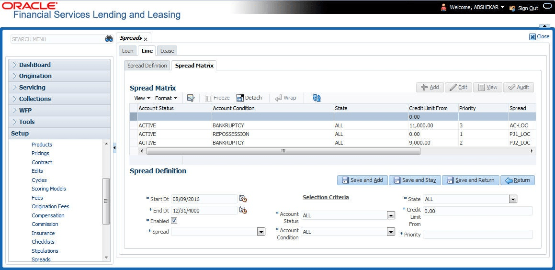Open the Spread dropdown
The width and height of the screenshot is (555, 270).
(x=261, y=232)
